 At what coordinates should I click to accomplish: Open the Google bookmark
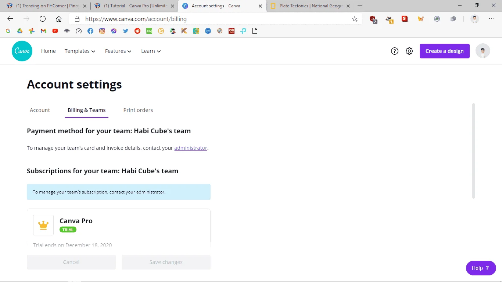[8, 31]
